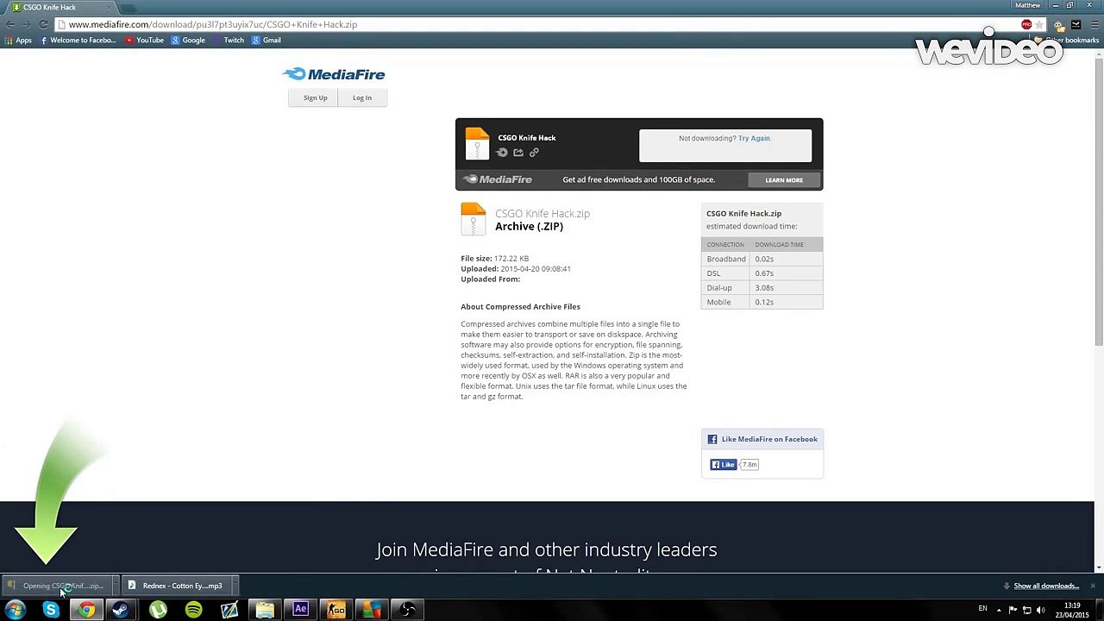The height and width of the screenshot is (621, 1104).
Task: Open the Facebook bookmark
Action: (x=78, y=40)
